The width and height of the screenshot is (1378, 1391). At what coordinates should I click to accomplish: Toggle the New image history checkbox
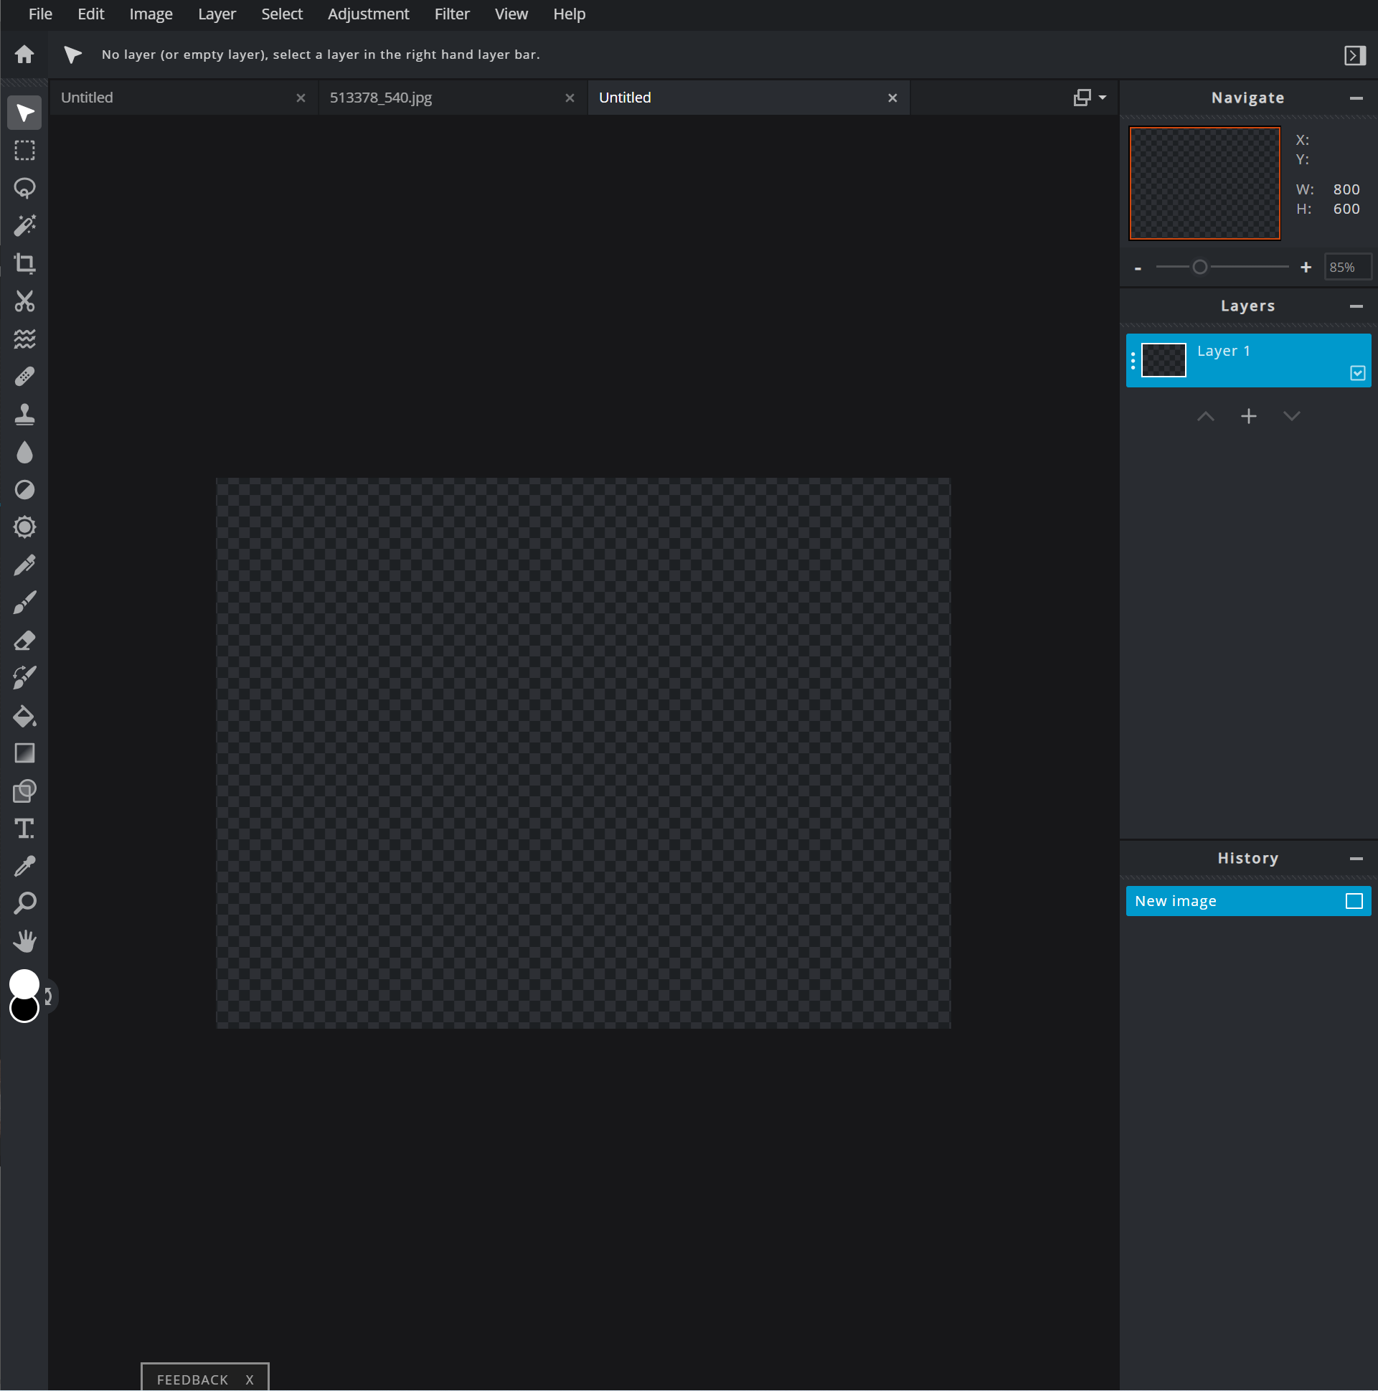[x=1354, y=901]
